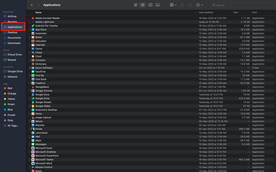Open Google Drive location in sidebar
This screenshot has width=276, height=172.
13,71
